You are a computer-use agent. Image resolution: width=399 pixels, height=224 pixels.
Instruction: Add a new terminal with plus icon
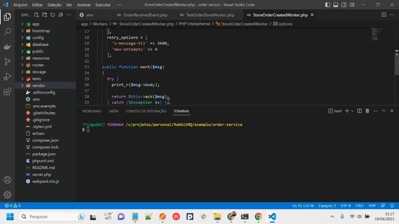pos(347,111)
